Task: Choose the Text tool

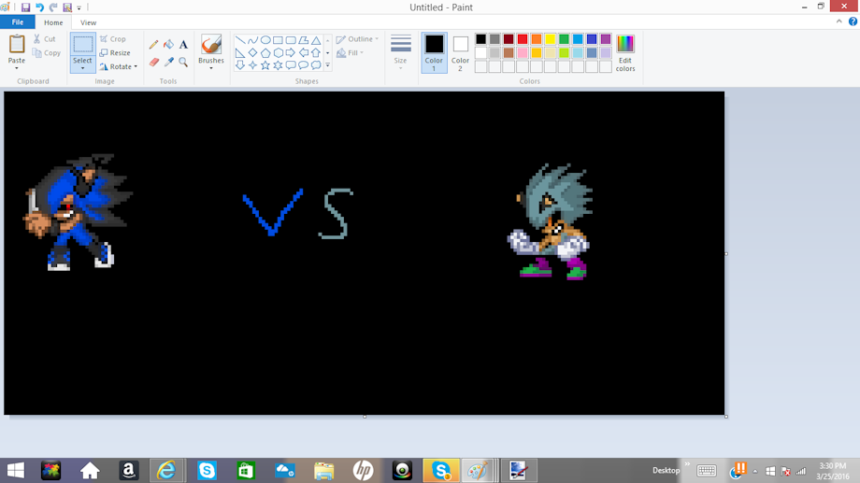Action: [183, 44]
